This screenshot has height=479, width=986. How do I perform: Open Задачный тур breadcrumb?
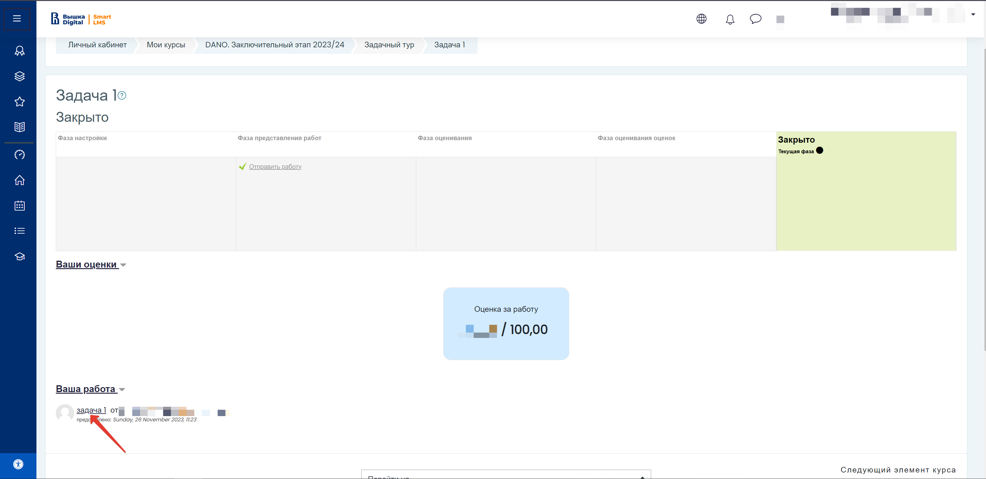[x=389, y=45]
